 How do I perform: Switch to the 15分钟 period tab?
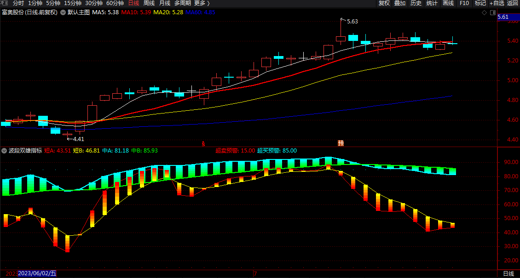click(73, 3)
